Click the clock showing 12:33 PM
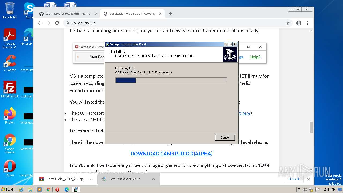This screenshot has width=343, height=193. click(329, 190)
